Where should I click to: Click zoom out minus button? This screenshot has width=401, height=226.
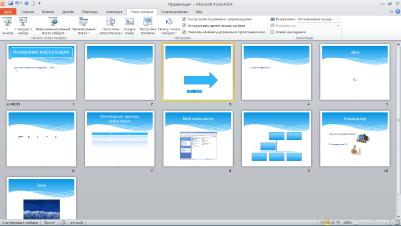[x=356, y=223]
